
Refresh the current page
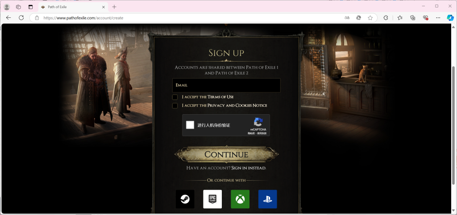pos(21,18)
